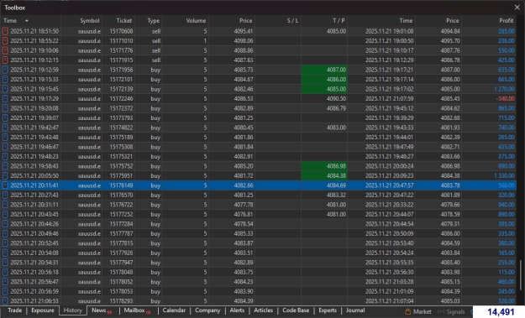This screenshot has width=525, height=318.
Task: Click the green T/P cell 4087.00
Action: tap(324, 70)
